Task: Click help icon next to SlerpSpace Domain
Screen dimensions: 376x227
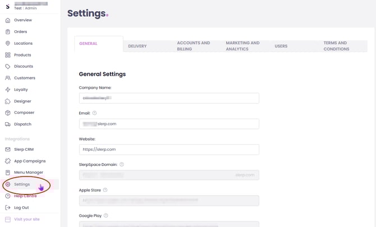Action: coord(122,165)
